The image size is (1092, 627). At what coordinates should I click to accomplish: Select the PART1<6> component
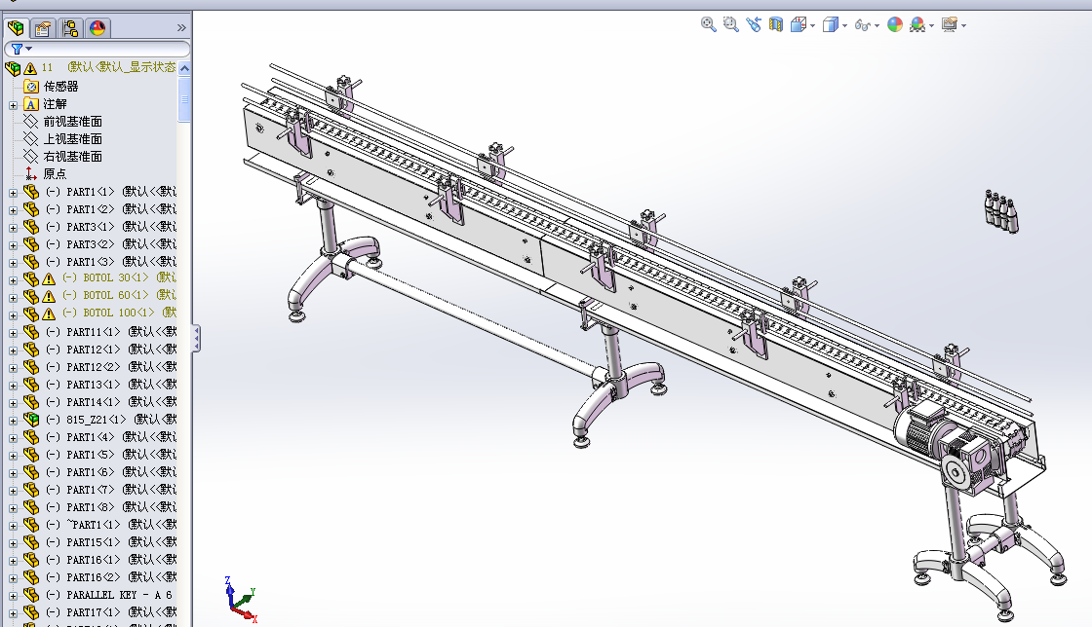[111, 472]
